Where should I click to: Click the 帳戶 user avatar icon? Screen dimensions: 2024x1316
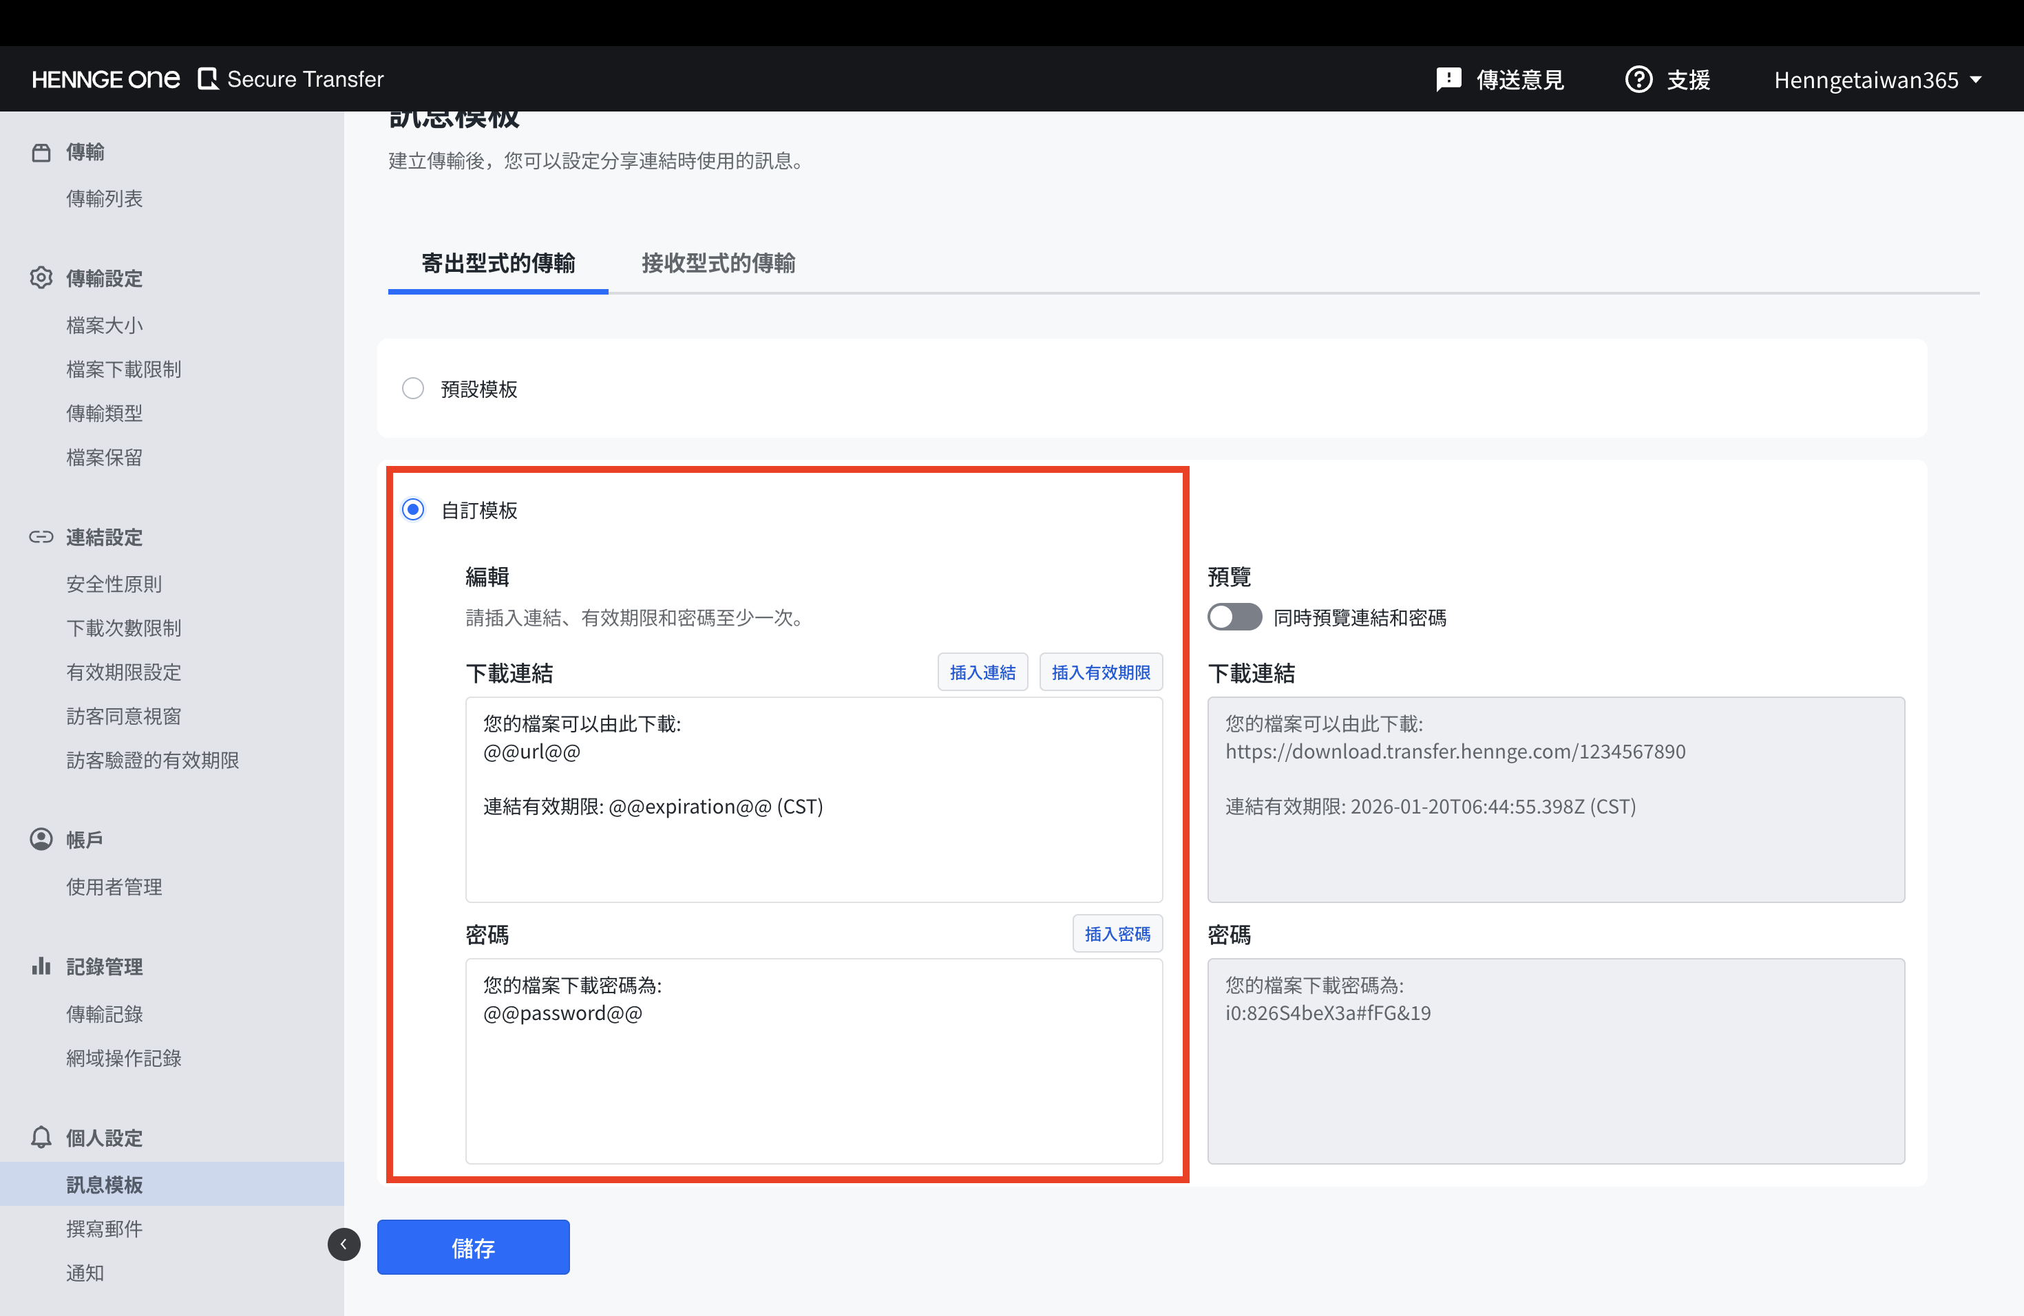pyautogui.click(x=41, y=839)
